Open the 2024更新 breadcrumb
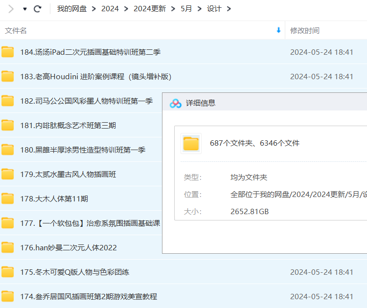 149,9
